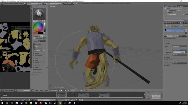Expand the Custom Properties panel
This screenshot has height=105, width=188.
[170, 39]
